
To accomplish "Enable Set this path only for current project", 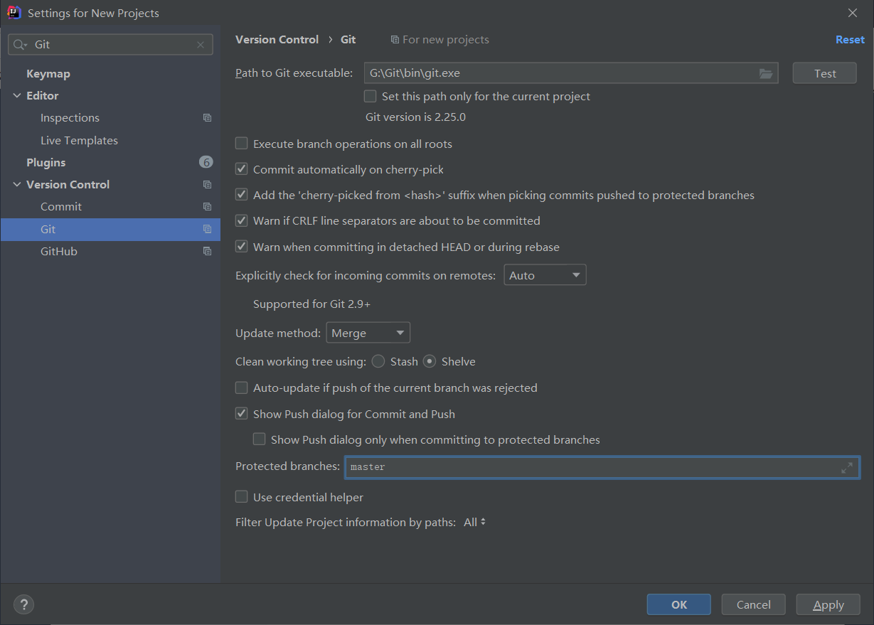I will [x=371, y=96].
